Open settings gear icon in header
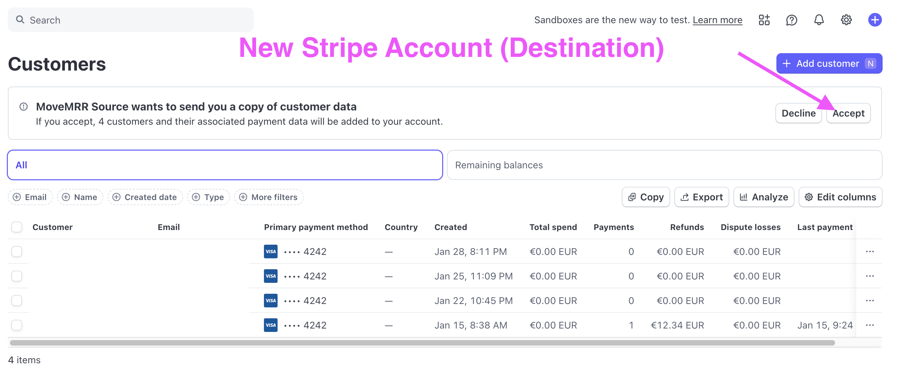Viewport: 900px width, 366px height. 846,20
